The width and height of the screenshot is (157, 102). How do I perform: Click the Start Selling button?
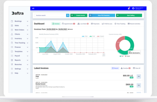tap(129, 15)
